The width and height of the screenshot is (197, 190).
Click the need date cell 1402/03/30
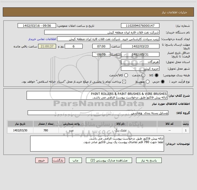pyautogui.click(x=20, y=130)
